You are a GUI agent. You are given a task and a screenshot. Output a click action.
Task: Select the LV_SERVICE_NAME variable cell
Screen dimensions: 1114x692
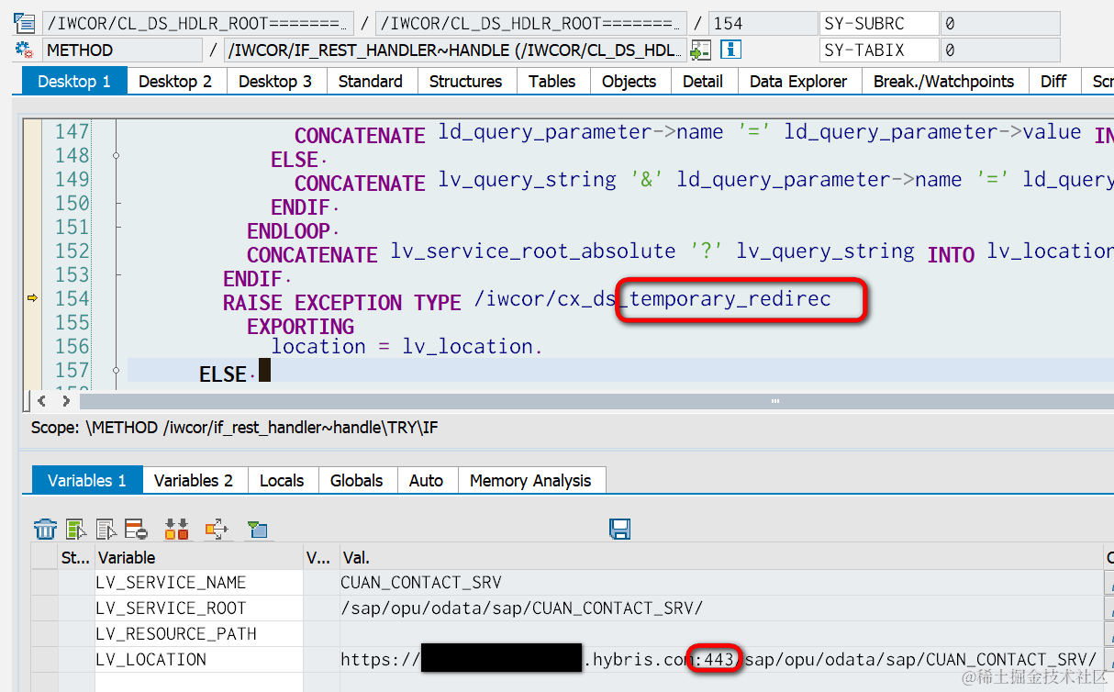(198, 582)
